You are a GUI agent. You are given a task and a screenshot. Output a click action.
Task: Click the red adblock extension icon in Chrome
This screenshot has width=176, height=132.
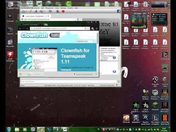[92, 29]
